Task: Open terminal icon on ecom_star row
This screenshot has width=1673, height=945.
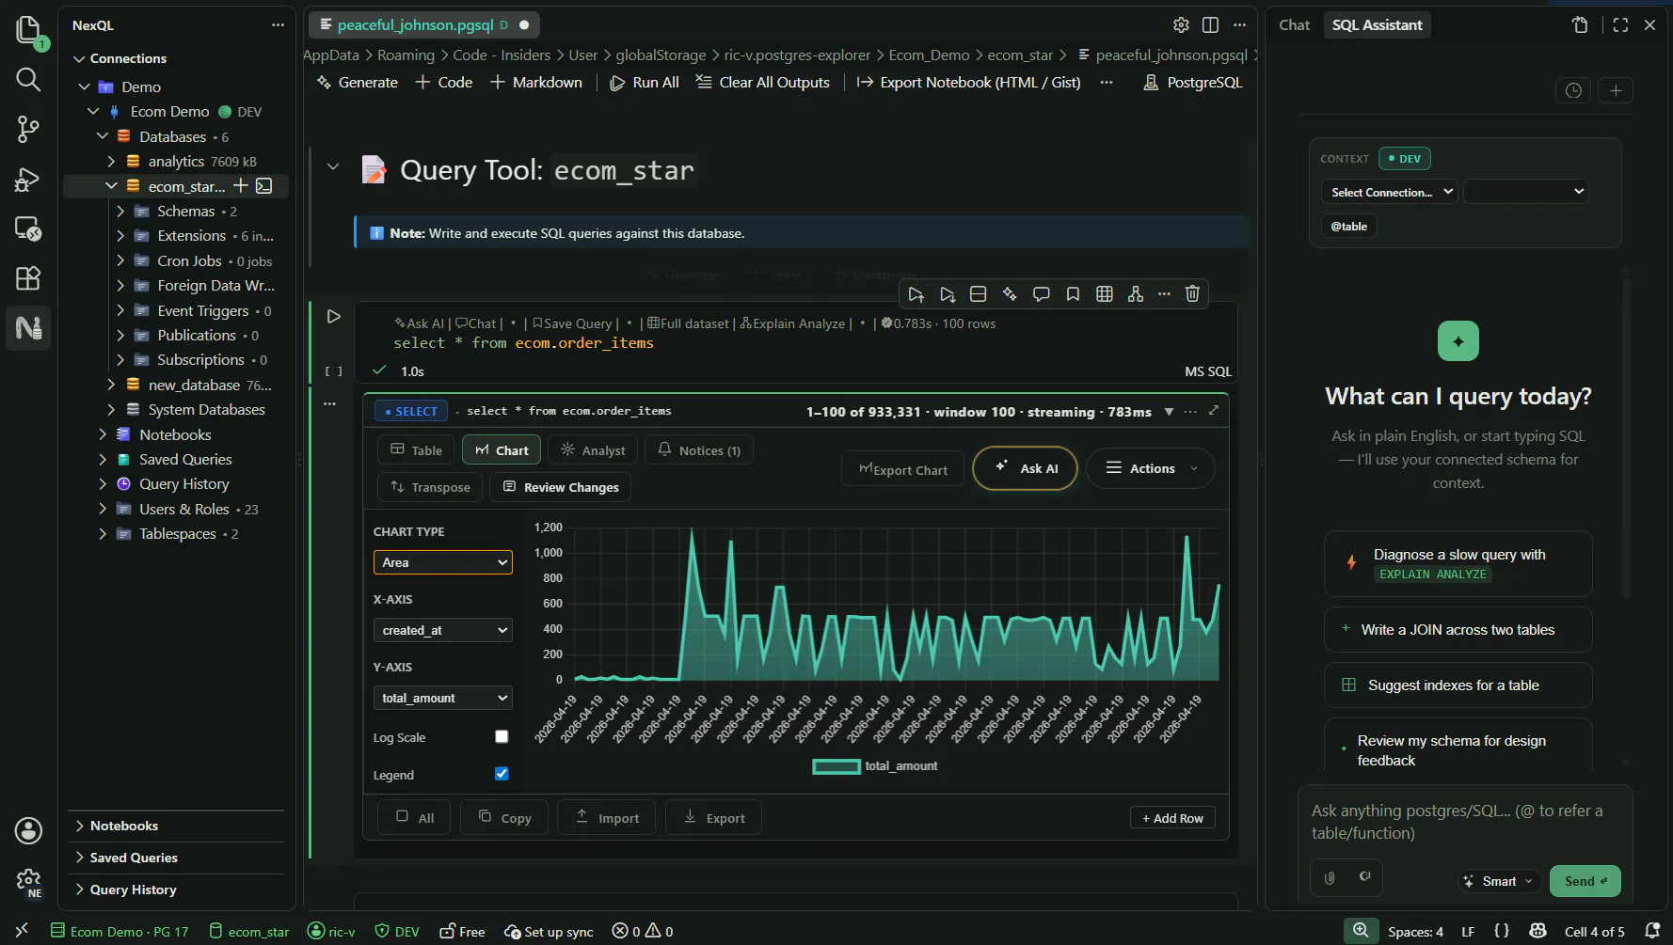Action: (264, 186)
